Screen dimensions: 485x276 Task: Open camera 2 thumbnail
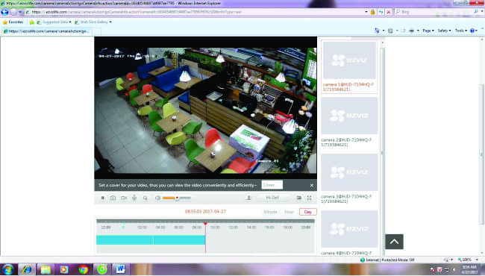point(349,116)
